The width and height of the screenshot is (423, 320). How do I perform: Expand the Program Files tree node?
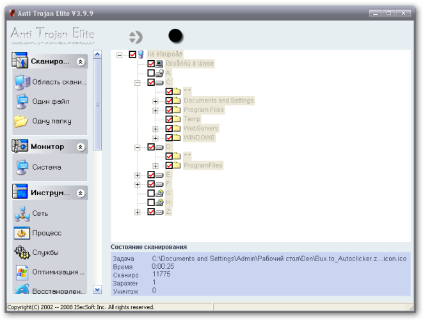pyautogui.click(x=155, y=110)
